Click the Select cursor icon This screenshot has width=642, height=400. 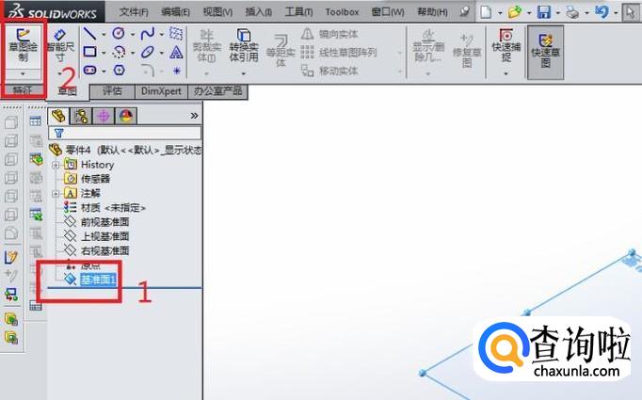click(x=630, y=12)
